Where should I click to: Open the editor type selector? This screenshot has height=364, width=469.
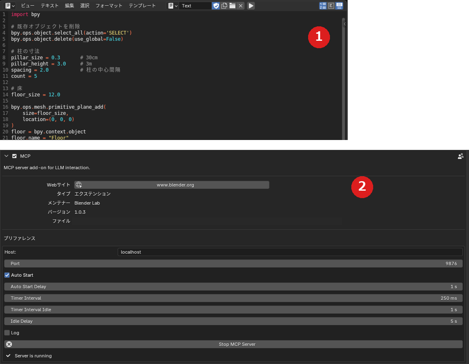(9, 6)
